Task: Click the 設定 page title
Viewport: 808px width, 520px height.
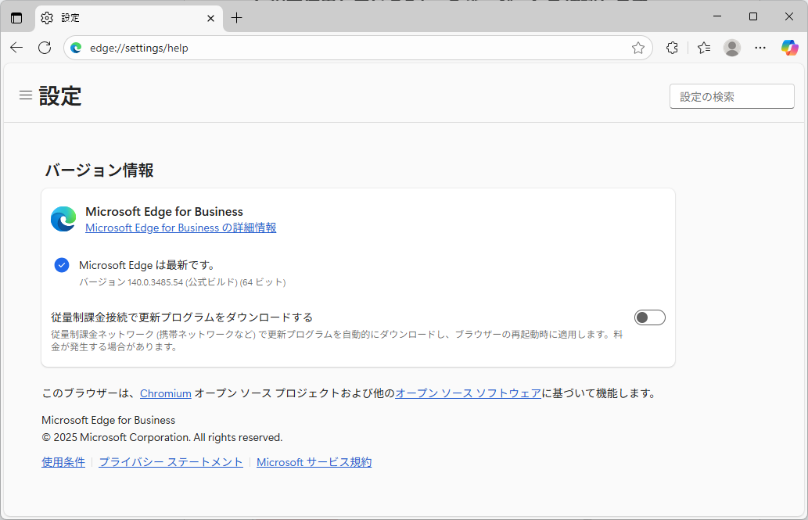Action: tap(60, 96)
